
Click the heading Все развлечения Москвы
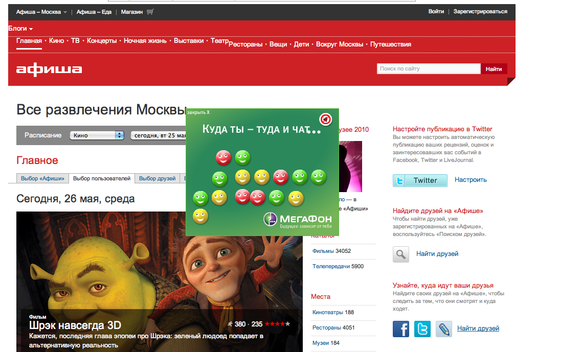[101, 110]
